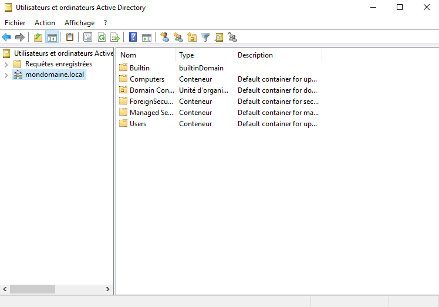Select the Users row name
The width and height of the screenshot is (439, 307).
(x=138, y=123)
